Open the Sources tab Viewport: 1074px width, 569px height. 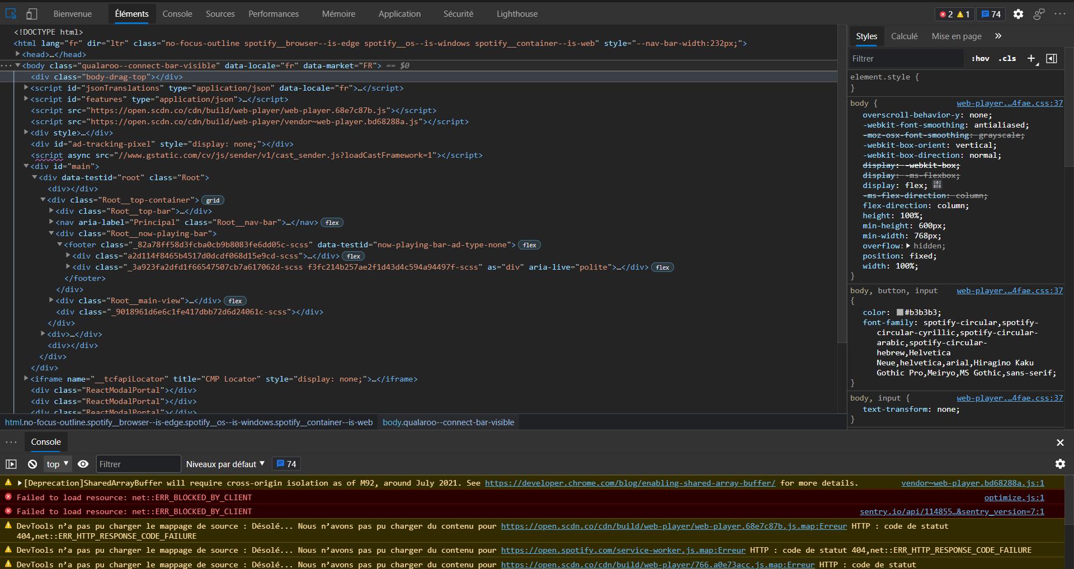(220, 14)
